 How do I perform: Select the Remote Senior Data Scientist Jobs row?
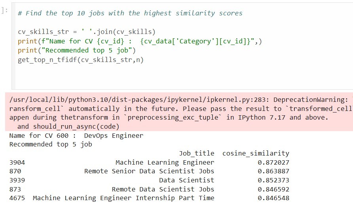point(149,171)
